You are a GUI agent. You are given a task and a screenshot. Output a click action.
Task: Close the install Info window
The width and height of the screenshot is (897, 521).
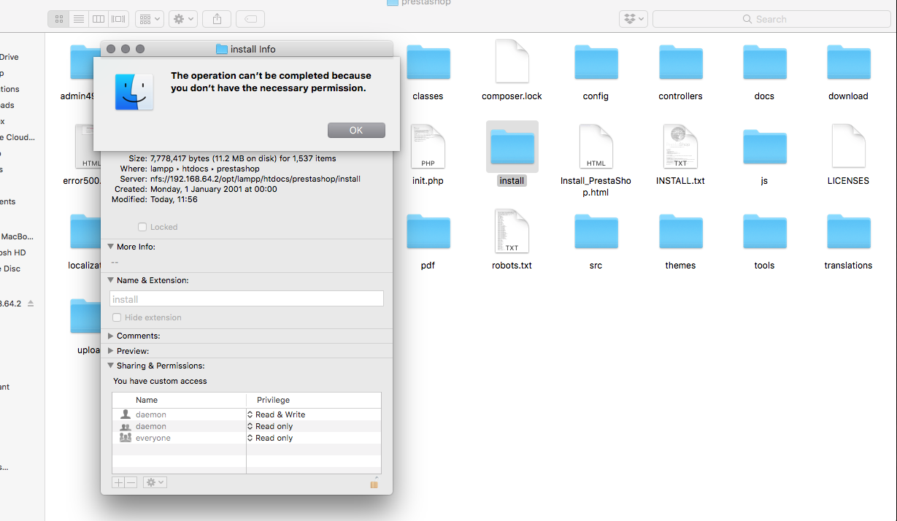[111, 49]
